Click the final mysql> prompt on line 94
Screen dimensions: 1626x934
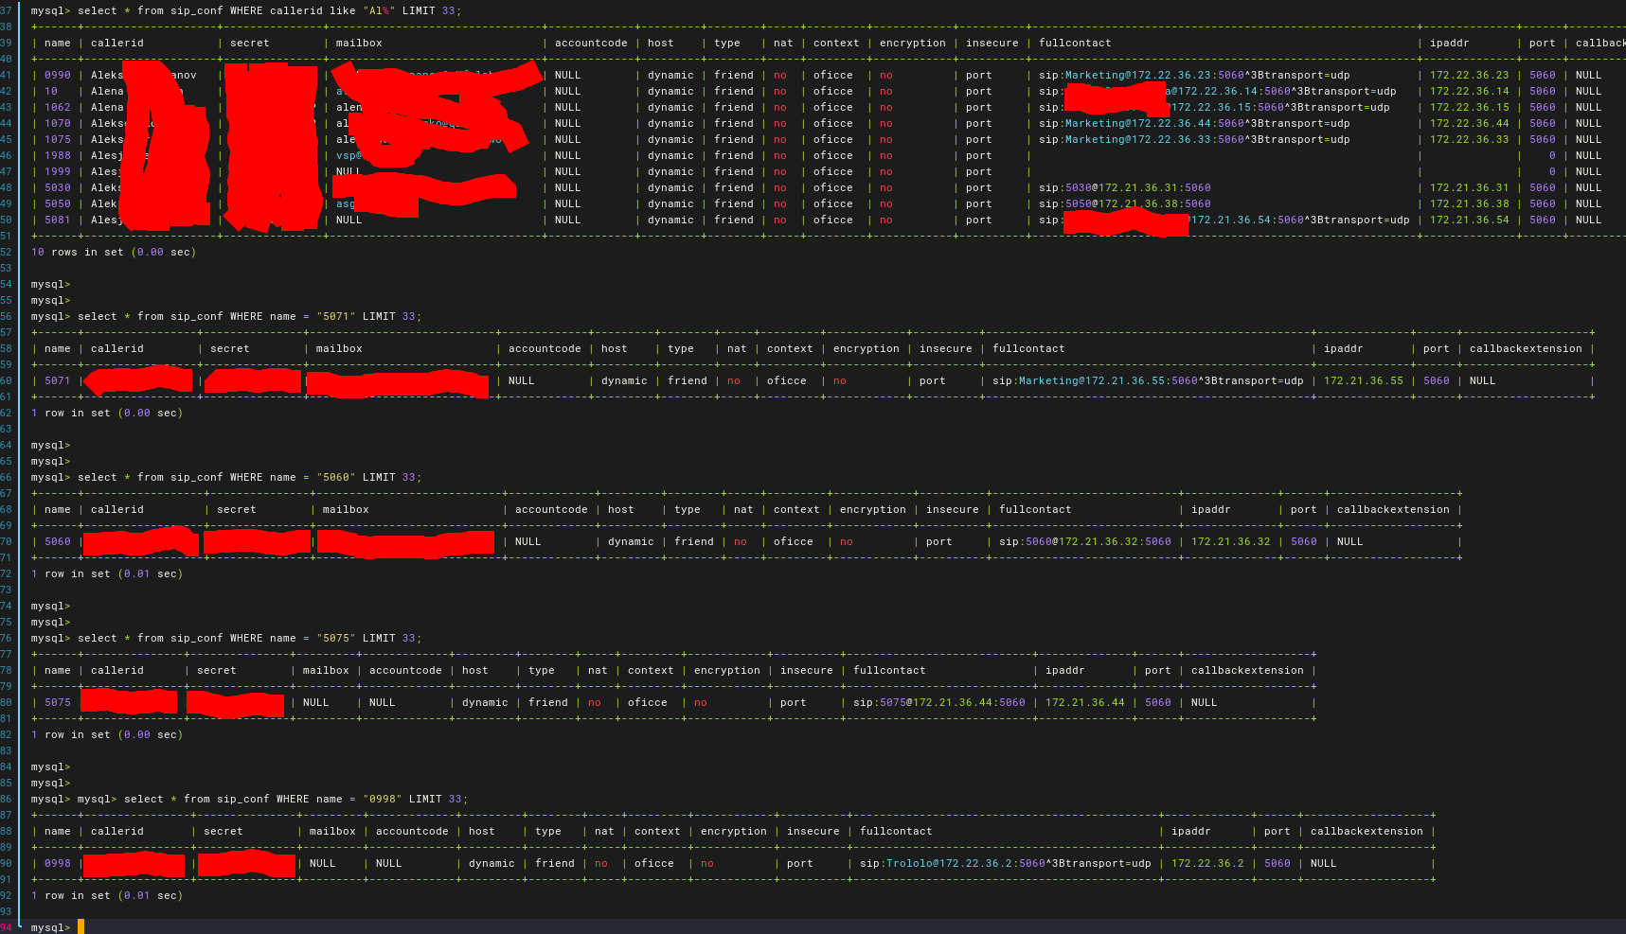50,927
